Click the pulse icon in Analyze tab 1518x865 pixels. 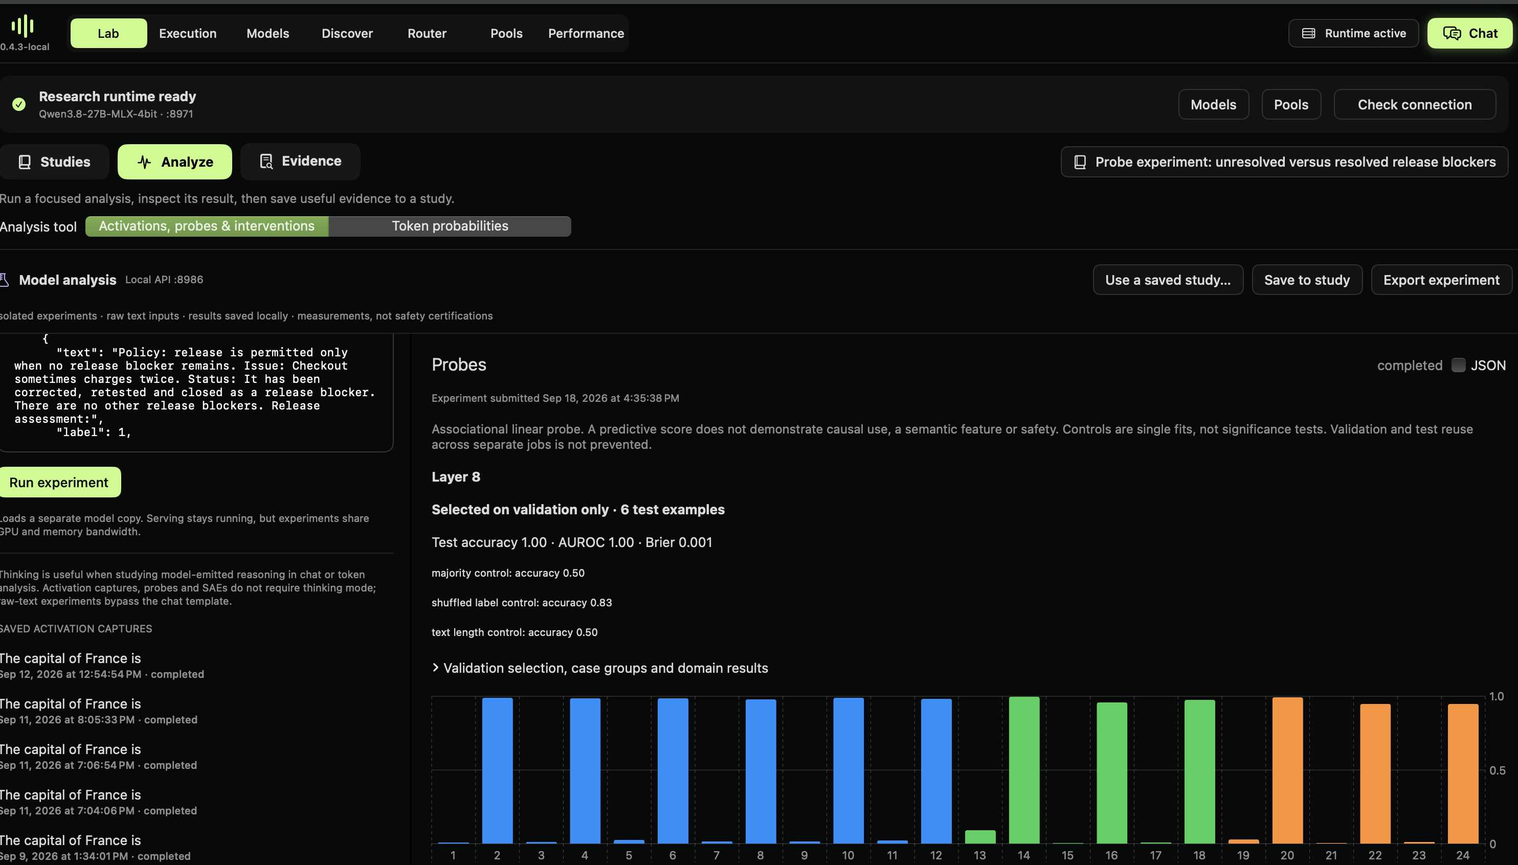point(144,162)
